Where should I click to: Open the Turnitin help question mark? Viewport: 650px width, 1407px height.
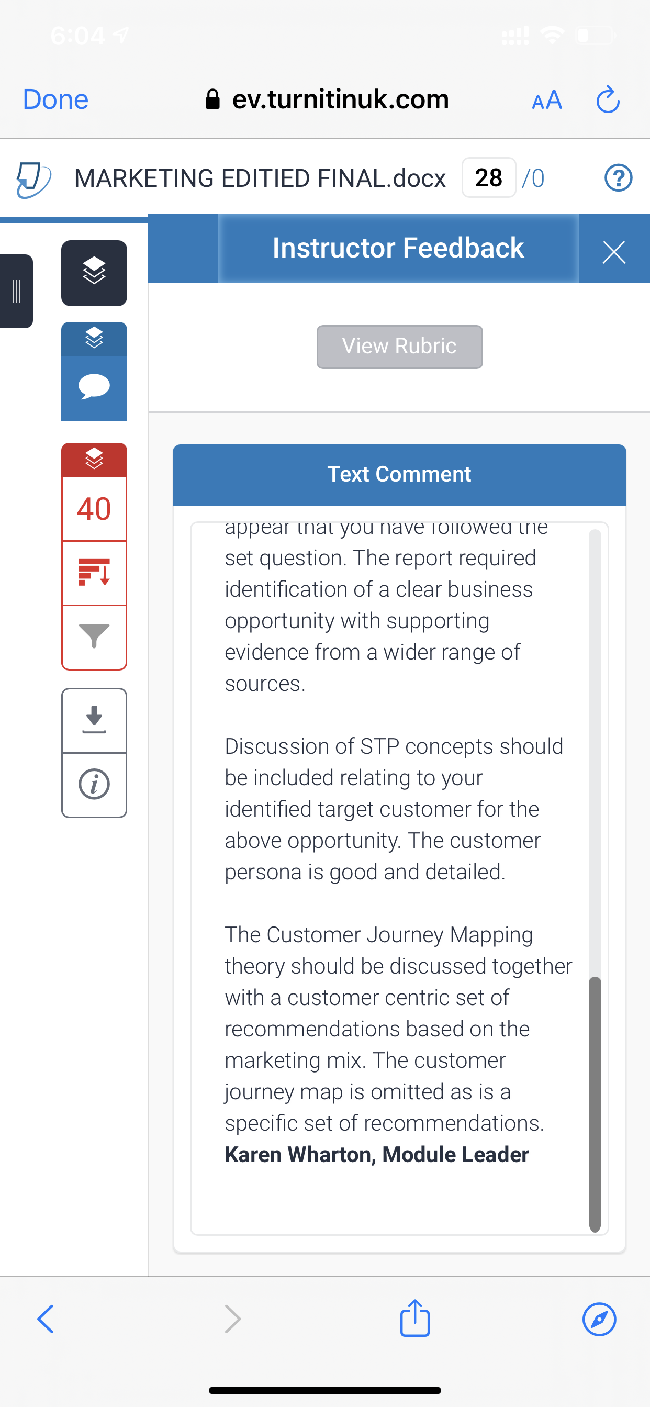point(618,178)
